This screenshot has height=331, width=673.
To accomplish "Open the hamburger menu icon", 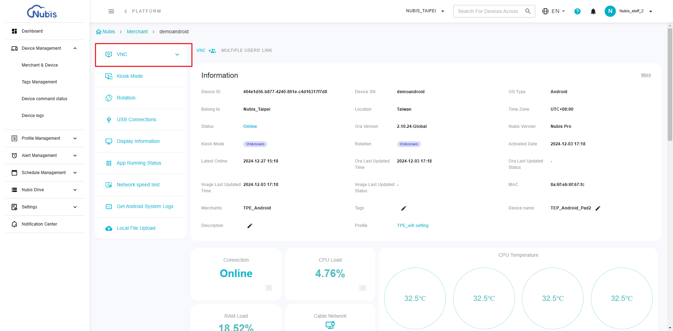I will tap(111, 11).
